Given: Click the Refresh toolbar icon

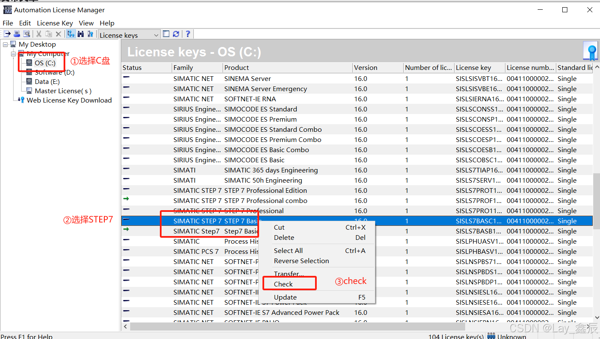Looking at the screenshot, I should click(x=176, y=34).
